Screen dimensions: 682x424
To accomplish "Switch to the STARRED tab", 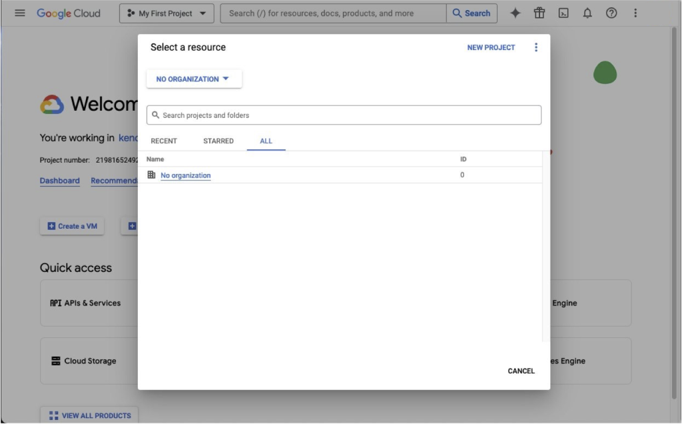I will (x=219, y=141).
